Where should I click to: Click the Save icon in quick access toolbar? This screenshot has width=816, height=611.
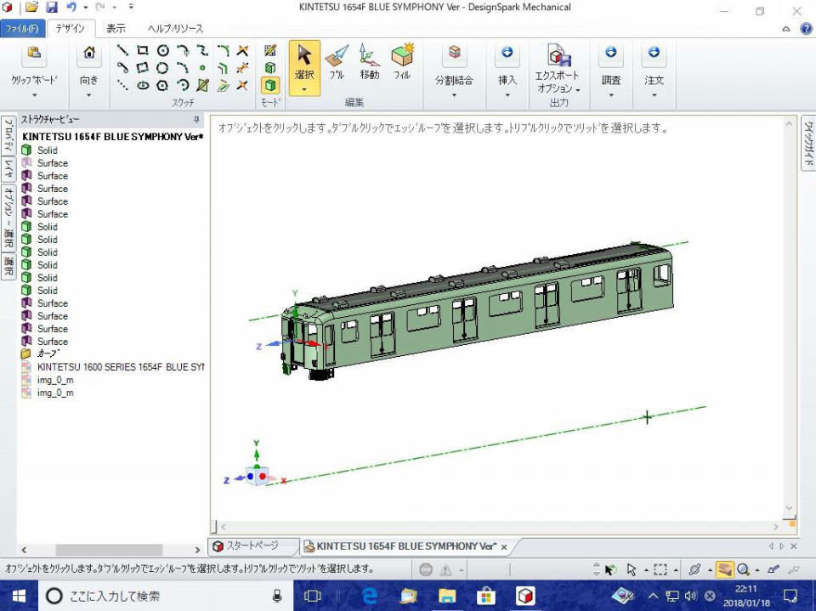(51, 8)
